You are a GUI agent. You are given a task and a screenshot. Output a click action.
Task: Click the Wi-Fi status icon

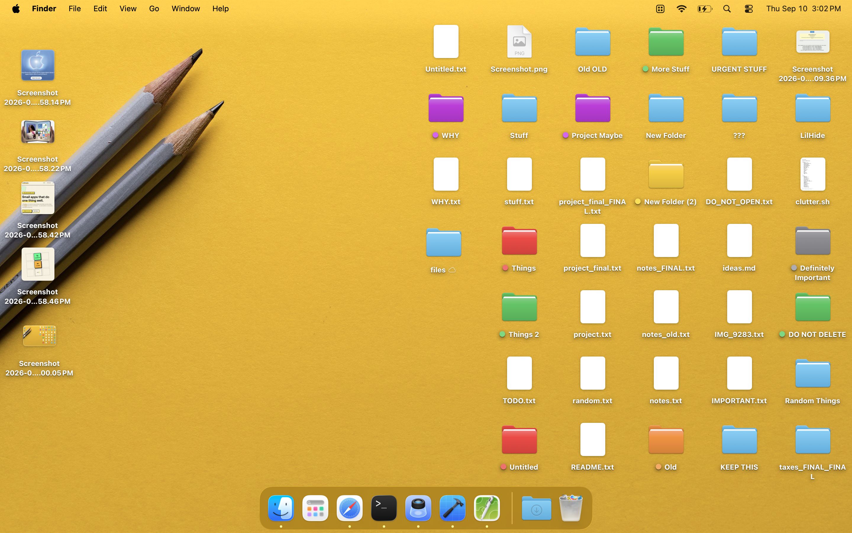pyautogui.click(x=682, y=9)
